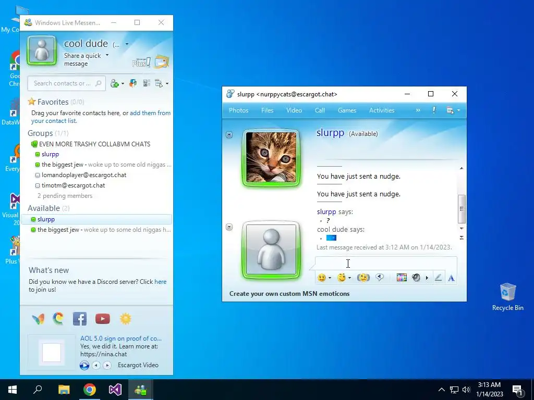Image resolution: width=534 pixels, height=400 pixels.
Task: Open winks dropdown arrow next to wink face
Action: (349, 278)
